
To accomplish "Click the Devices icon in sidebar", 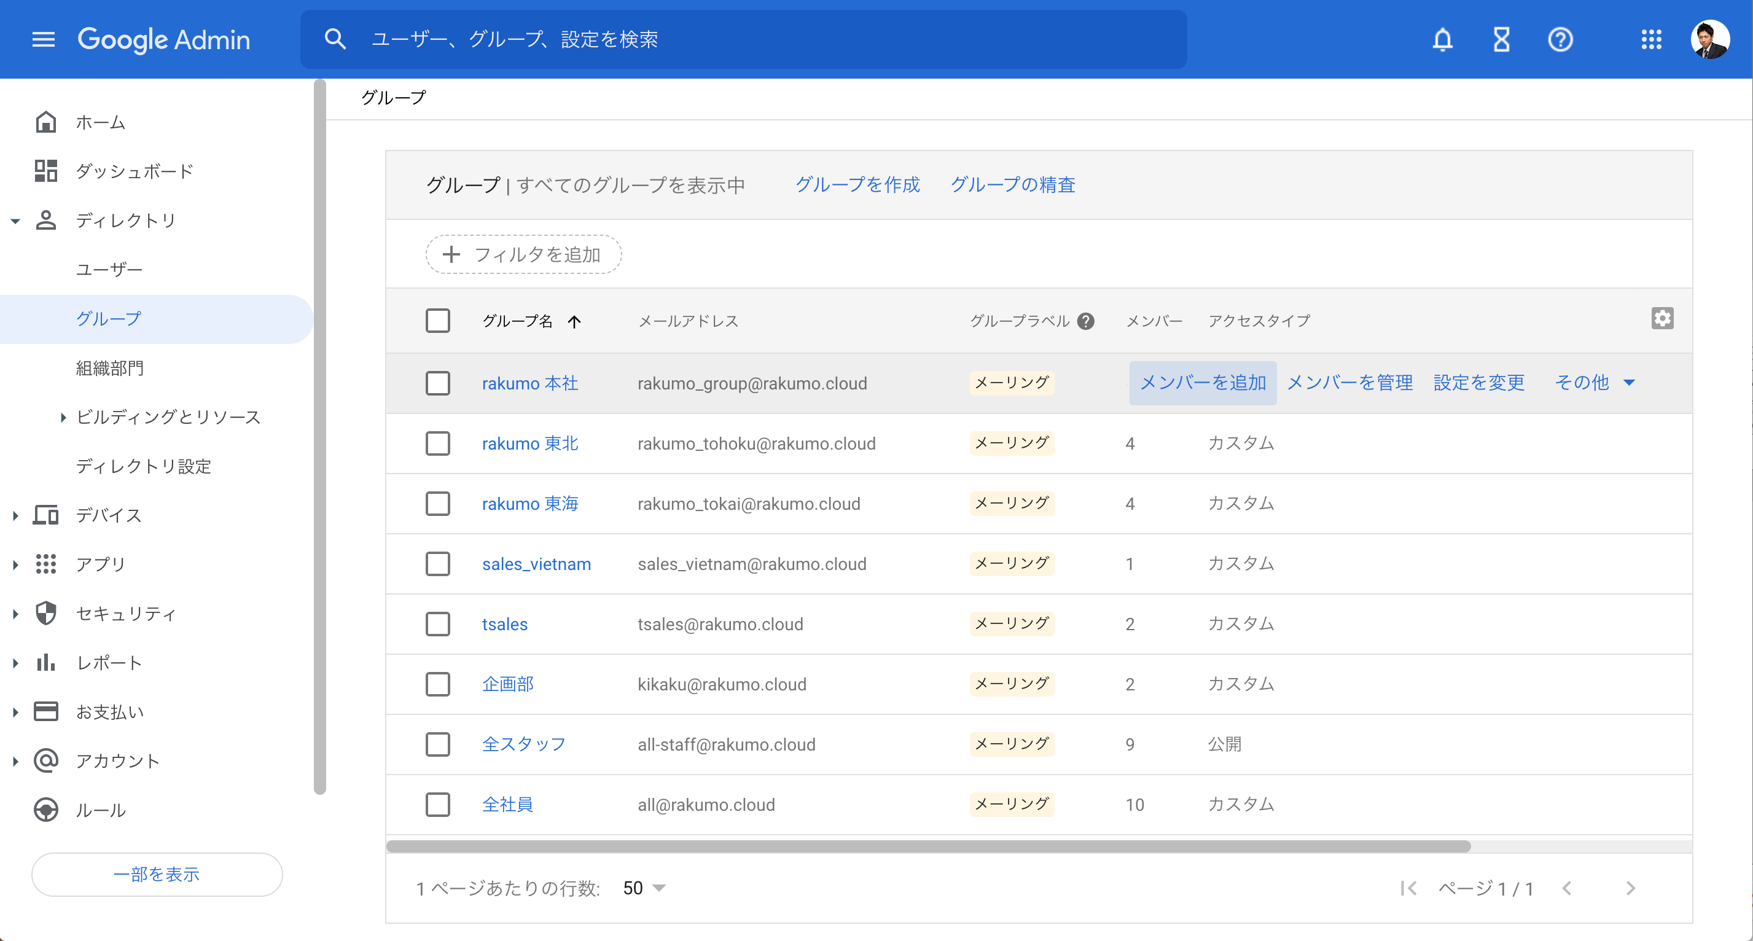I will pyautogui.click(x=45, y=515).
